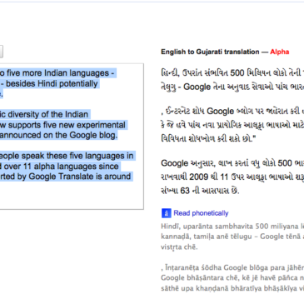Click the phonetic line 'kannaḍā, tamiḷa anē tēlugu'
The height and width of the screenshot is (304, 304).
(232, 237)
